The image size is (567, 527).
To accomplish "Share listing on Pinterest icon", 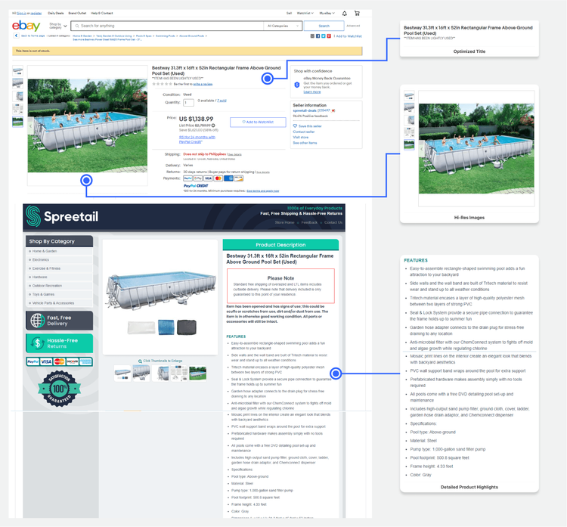I will [329, 36].
